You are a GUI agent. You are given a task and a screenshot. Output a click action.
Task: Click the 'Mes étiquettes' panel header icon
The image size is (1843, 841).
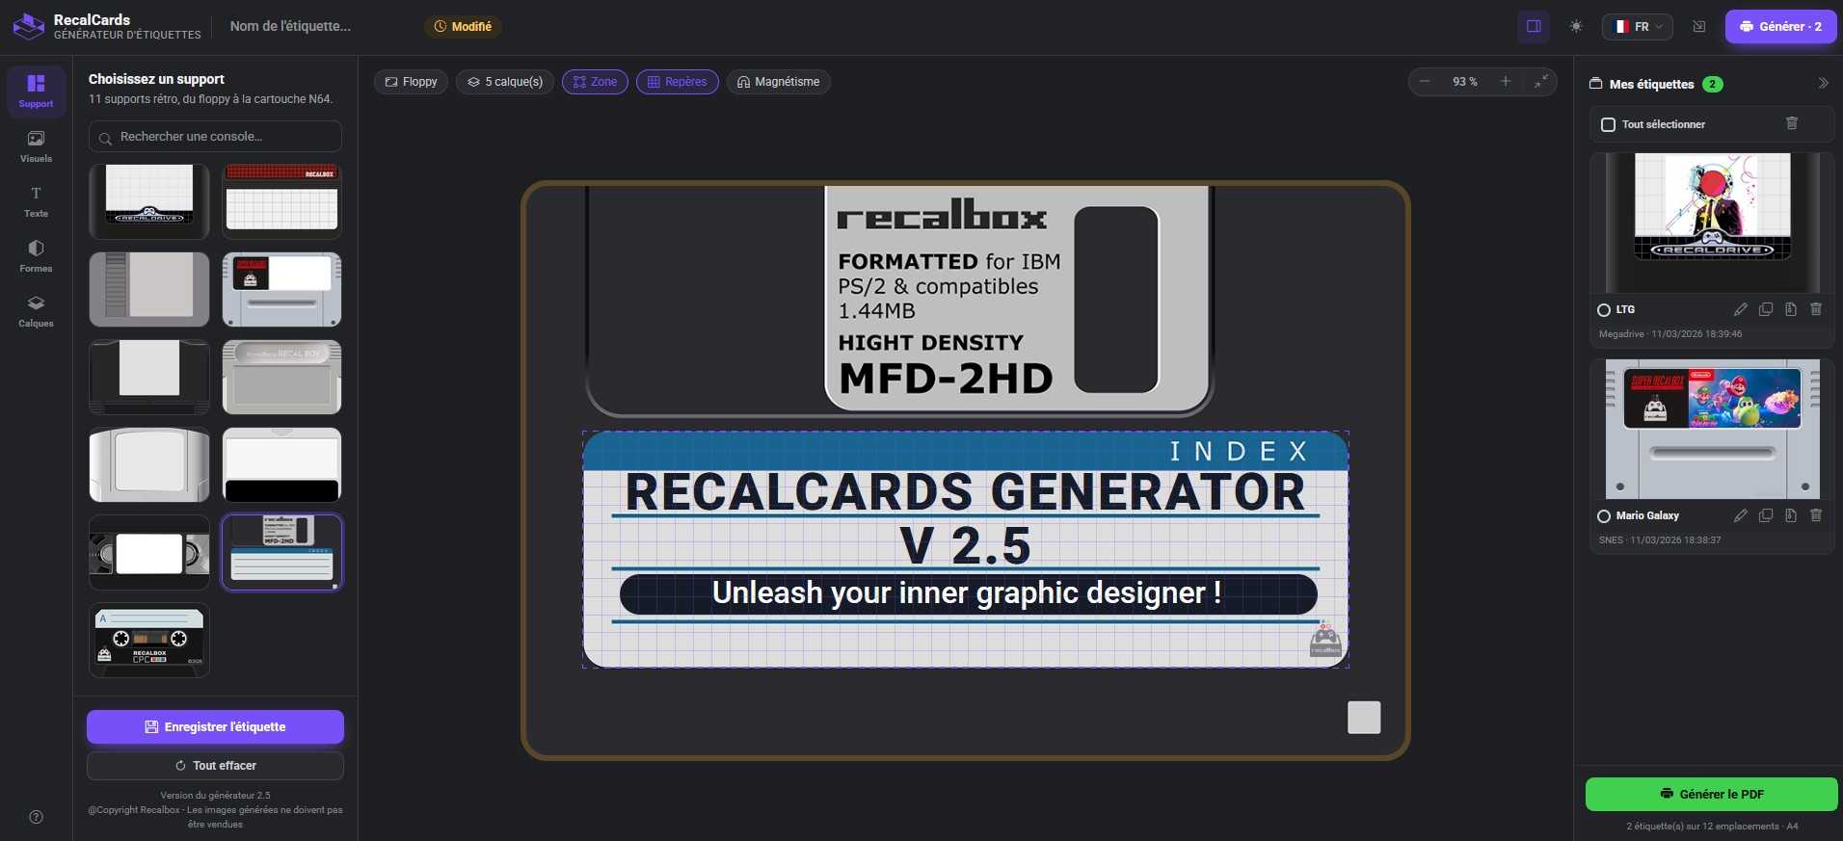[1595, 84]
